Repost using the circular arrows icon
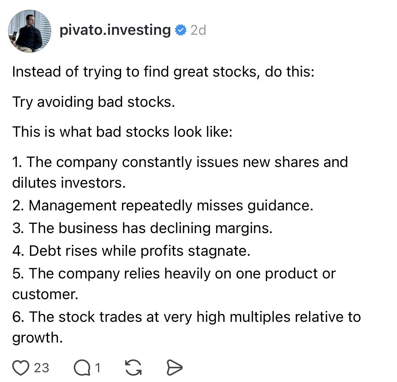Screen dimensions: 397x382 point(133,368)
